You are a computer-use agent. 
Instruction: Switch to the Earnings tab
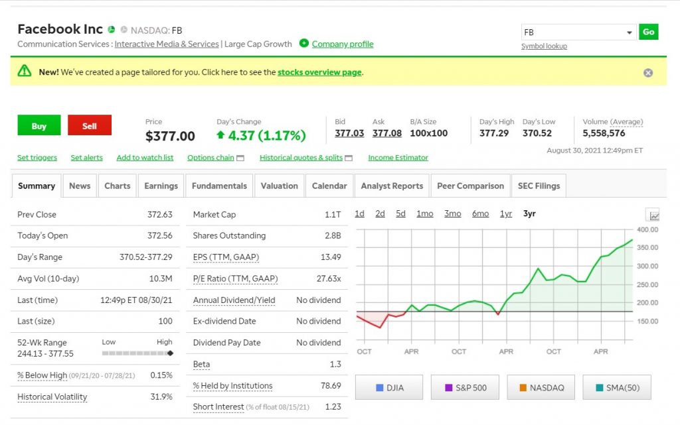[161, 186]
